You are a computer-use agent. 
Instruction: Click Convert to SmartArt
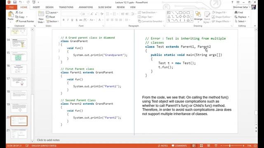(151, 21)
